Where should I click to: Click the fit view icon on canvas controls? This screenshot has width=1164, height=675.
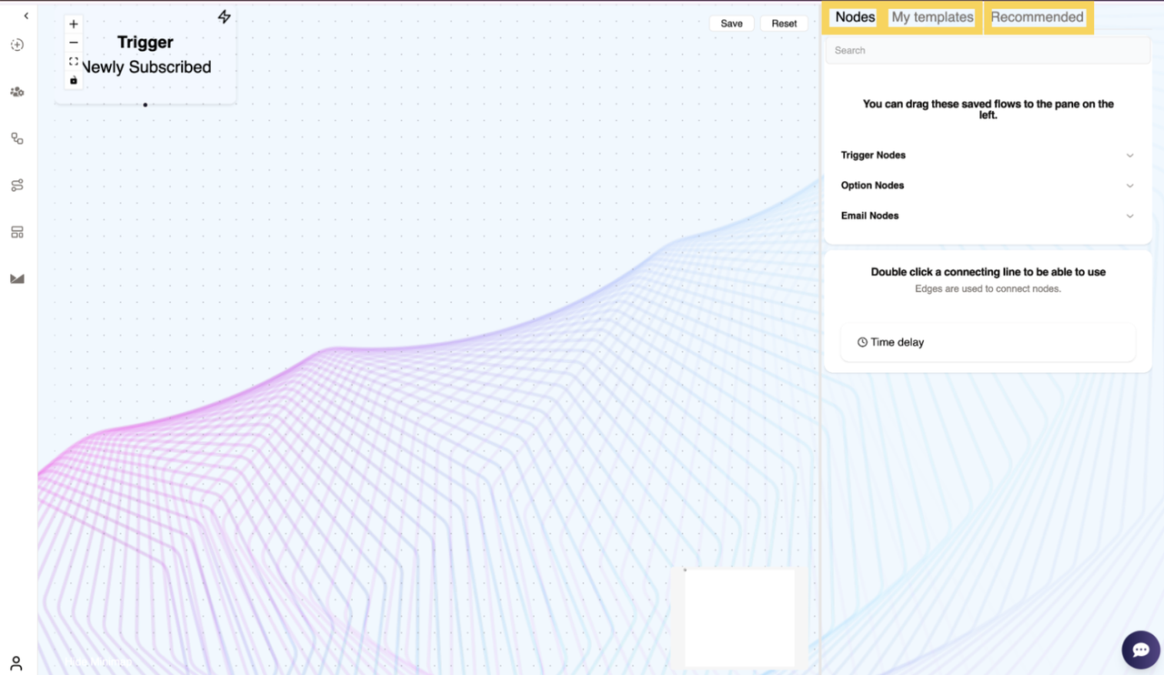pos(74,62)
